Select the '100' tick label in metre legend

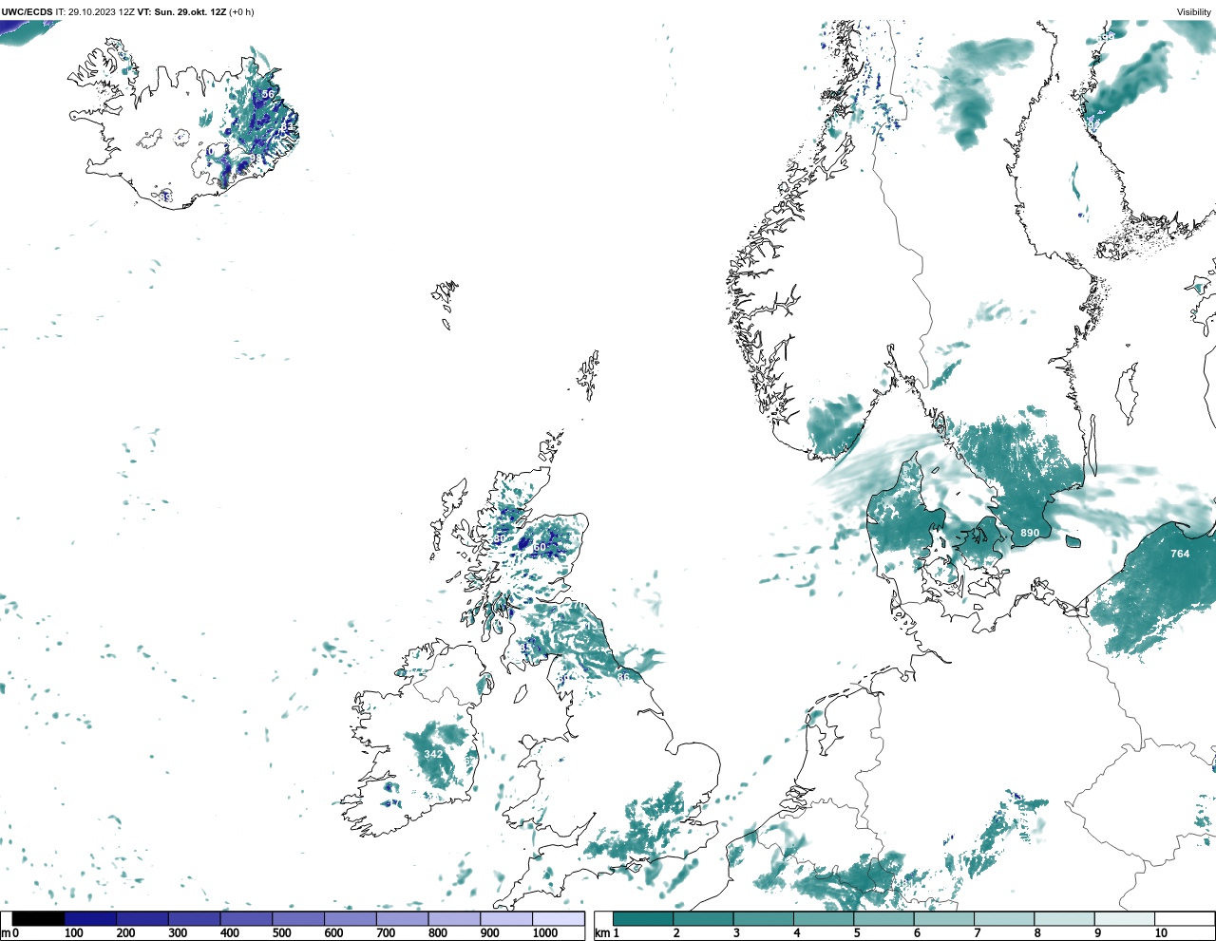pyautogui.click(x=74, y=933)
